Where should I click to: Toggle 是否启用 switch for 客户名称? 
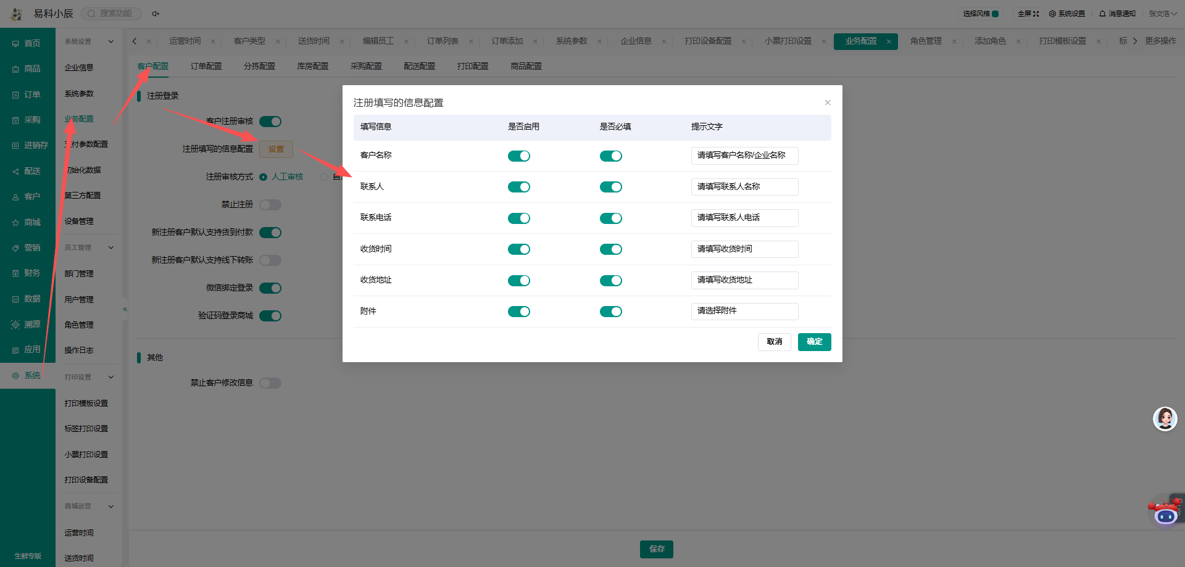519,156
